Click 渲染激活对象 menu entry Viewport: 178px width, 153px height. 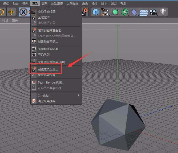click(x=56, y=23)
